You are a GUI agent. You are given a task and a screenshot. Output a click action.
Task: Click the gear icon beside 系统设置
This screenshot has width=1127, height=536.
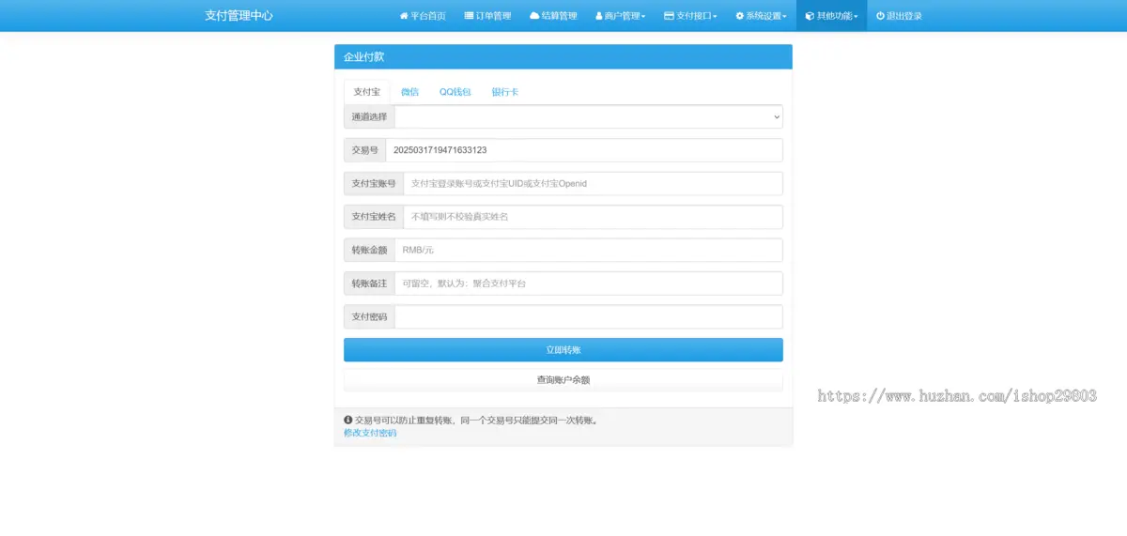tap(740, 16)
